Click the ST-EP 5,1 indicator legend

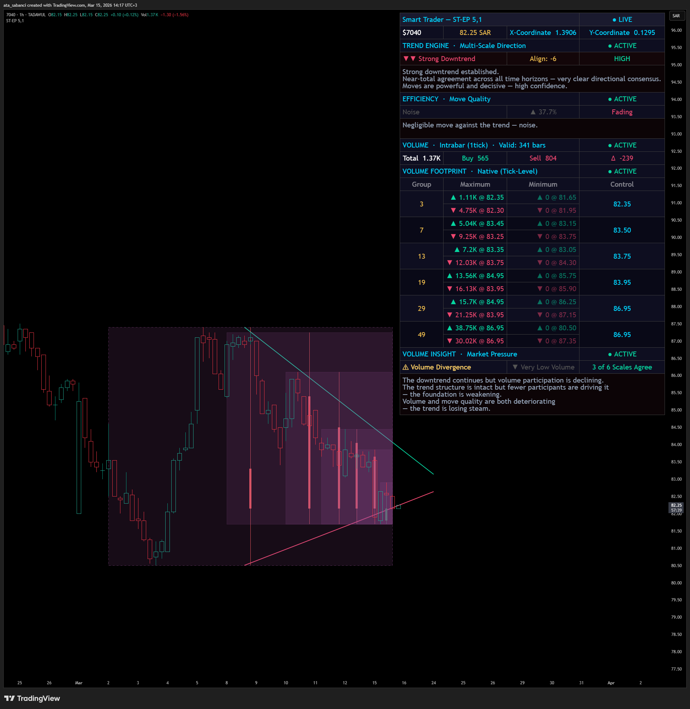pos(15,20)
